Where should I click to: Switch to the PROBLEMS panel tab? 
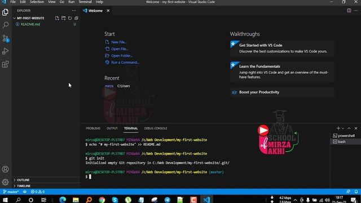tap(93, 128)
